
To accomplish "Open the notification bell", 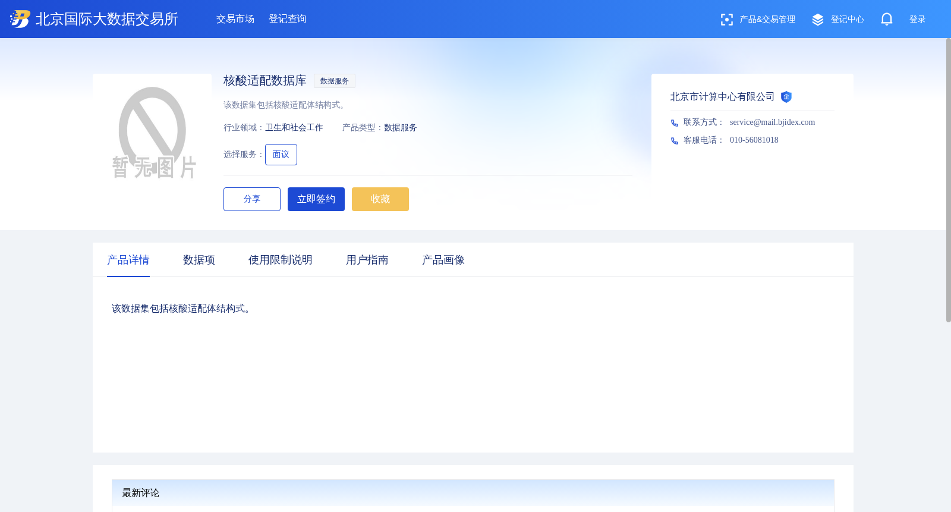I will tap(886, 19).
